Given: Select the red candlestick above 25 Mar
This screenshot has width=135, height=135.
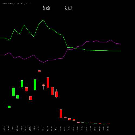Looking at the screenshot, I should click(x=31, y=98).
